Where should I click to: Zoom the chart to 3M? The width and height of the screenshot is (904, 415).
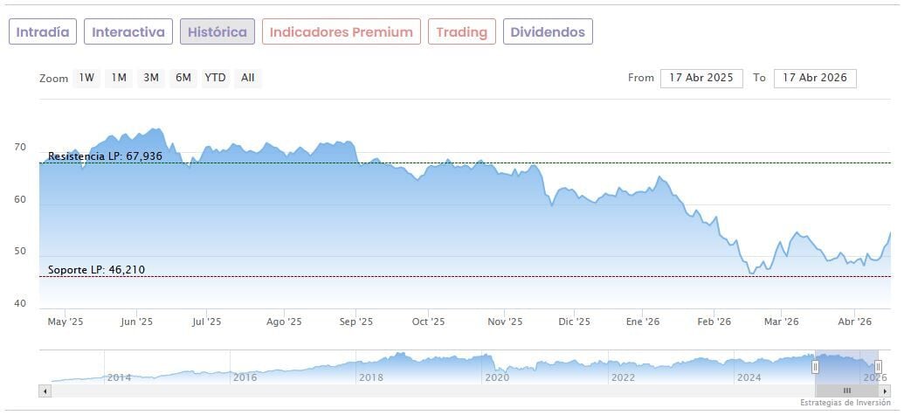(151, 78)
